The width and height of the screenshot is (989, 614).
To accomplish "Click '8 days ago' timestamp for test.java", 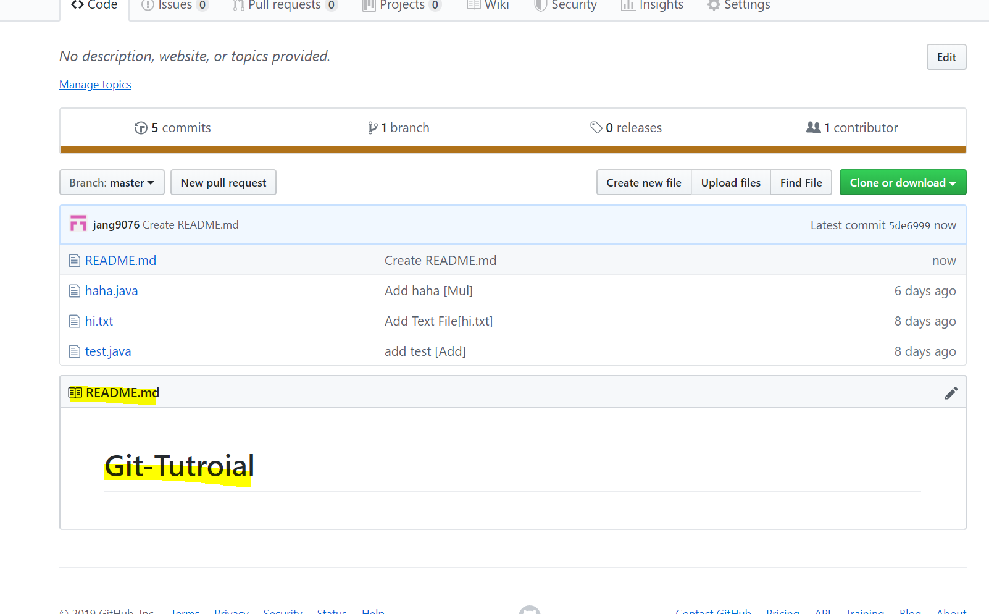I will (x=925, y=351).
